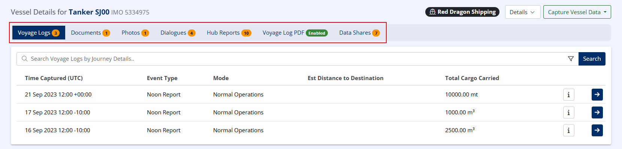
Task: Click info icon for 17 Sep 2023 log
Action: [x=568, y=112]
